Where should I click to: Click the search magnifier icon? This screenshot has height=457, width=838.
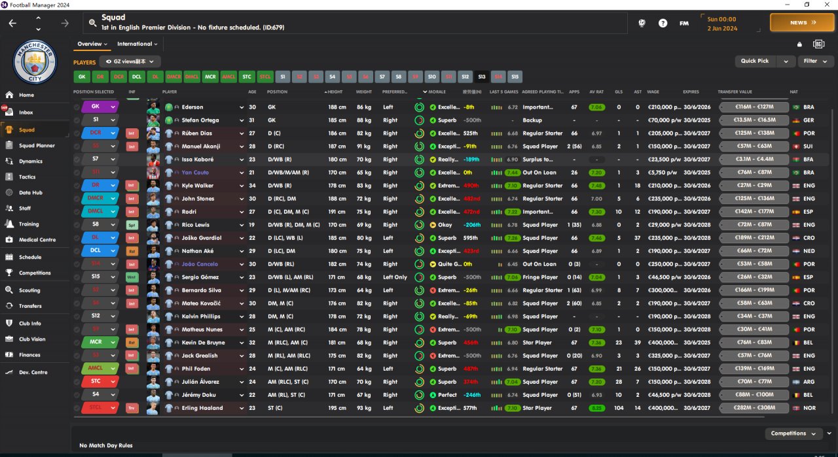[92, 23]
